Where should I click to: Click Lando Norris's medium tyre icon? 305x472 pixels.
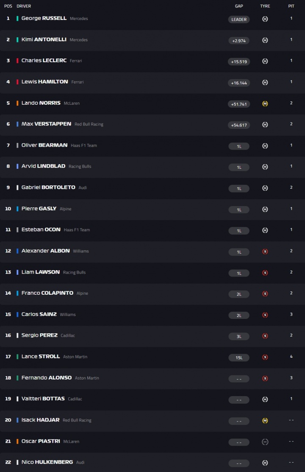point(265,103)
